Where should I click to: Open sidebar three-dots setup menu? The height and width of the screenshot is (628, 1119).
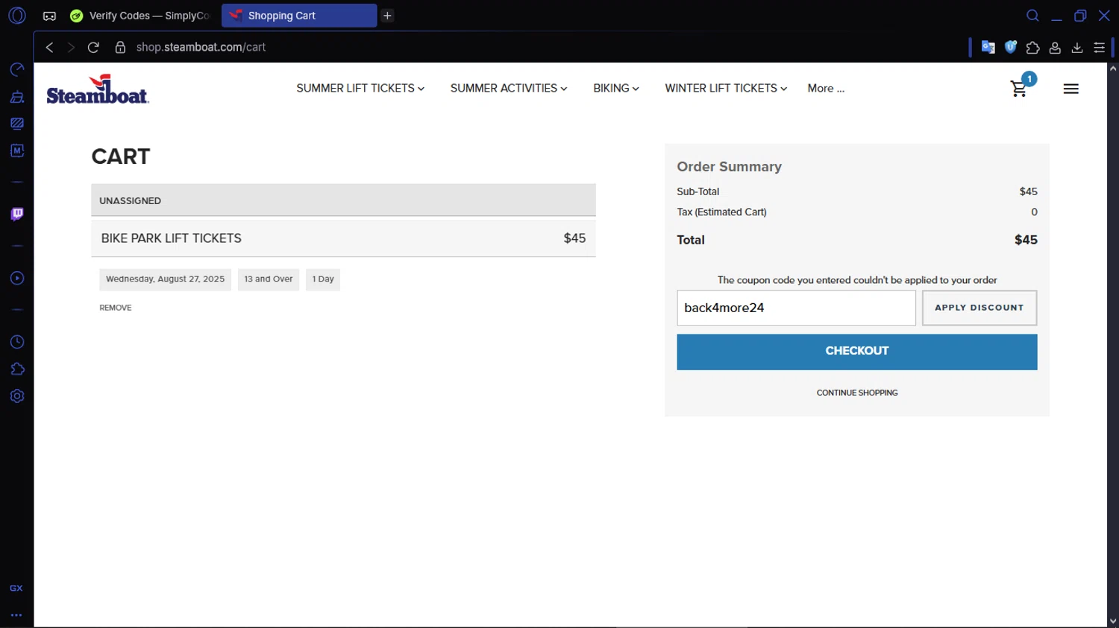tap(16, 615)
